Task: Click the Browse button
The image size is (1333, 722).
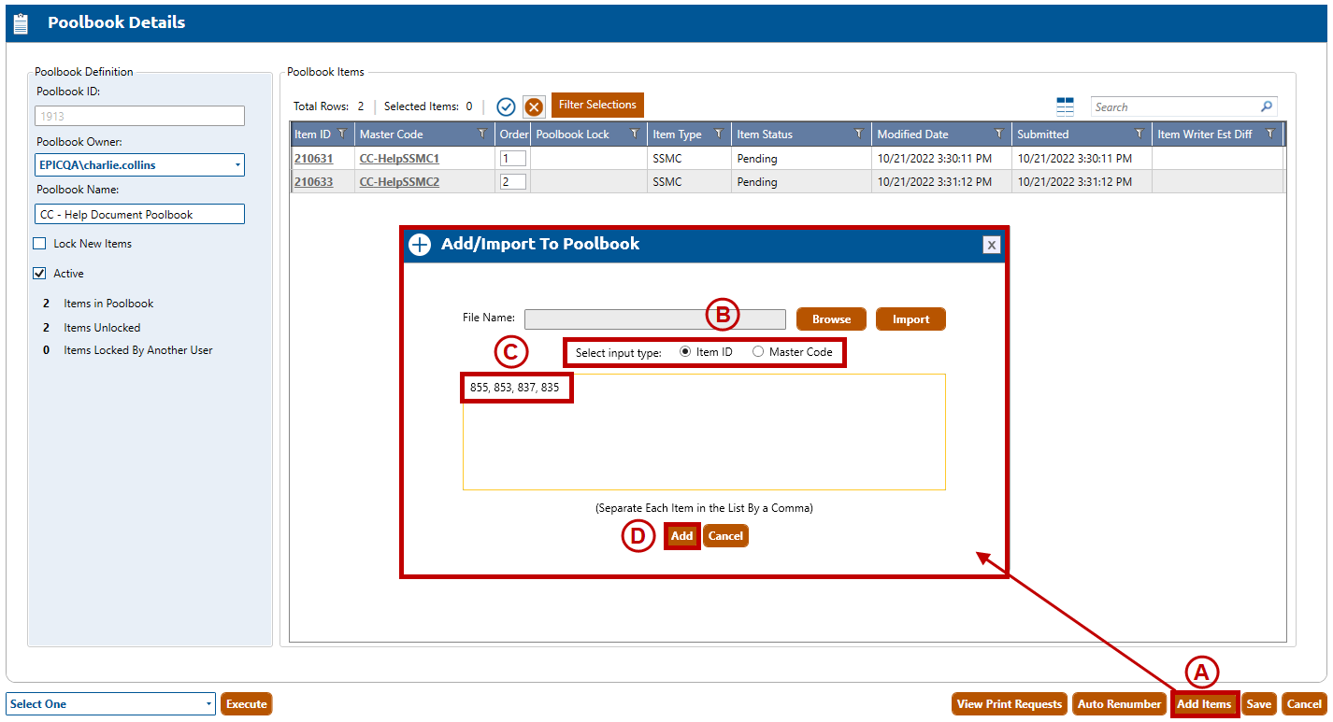Action: click(831, 319)
